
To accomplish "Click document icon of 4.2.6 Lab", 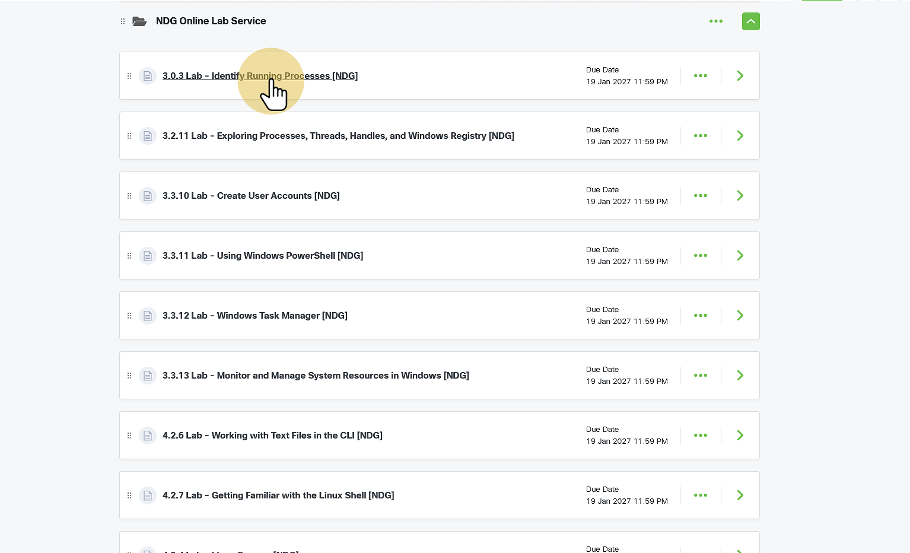I will (148, 436).
